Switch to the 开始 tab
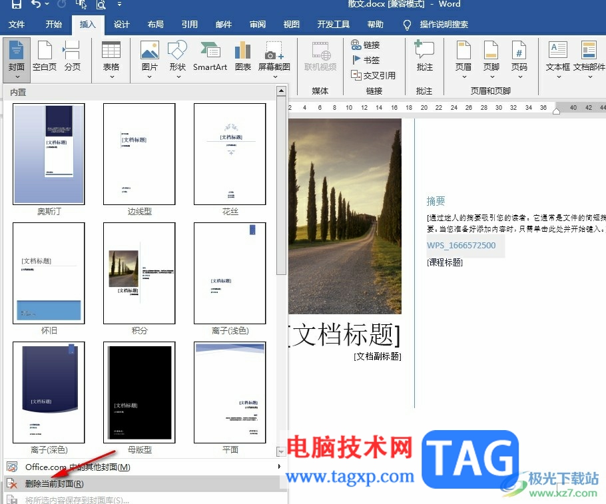This screenshot has height=504, width=606. pyautogui.click(x=53, y=25)
